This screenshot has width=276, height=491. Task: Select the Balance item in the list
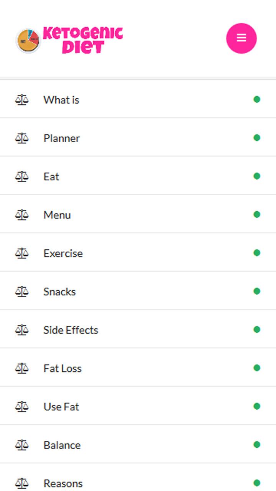(138, 445)
